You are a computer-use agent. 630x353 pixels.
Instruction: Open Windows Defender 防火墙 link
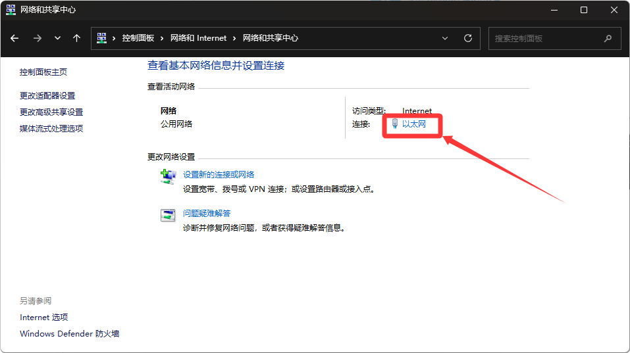(x=69, y=334)
